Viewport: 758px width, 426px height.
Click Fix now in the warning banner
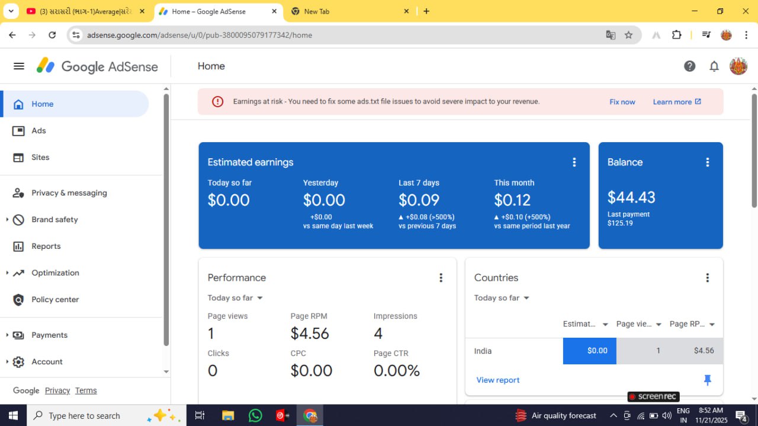(622, 102)
